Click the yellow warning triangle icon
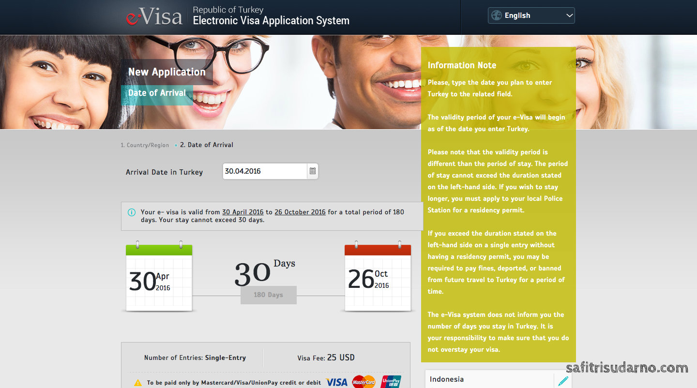Viewport: 697px width, 388px height. [138, 383]
